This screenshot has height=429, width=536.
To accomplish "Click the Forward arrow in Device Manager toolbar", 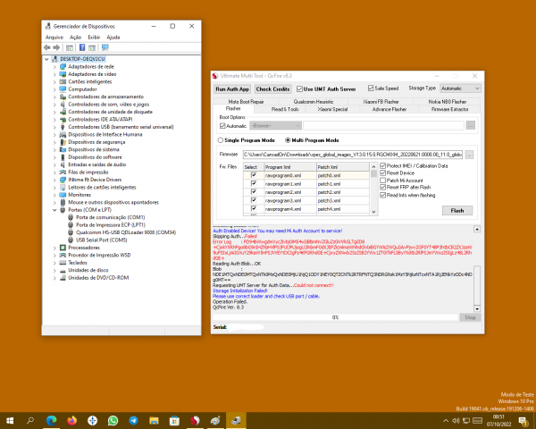I will click(56, 47).
